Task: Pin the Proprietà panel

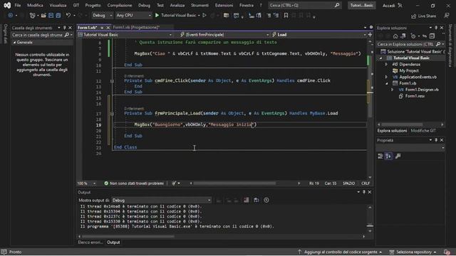Action: point(436,140)
